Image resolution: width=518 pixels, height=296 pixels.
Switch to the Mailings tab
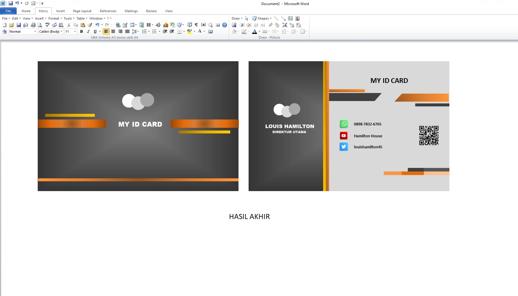pos(131,11)
